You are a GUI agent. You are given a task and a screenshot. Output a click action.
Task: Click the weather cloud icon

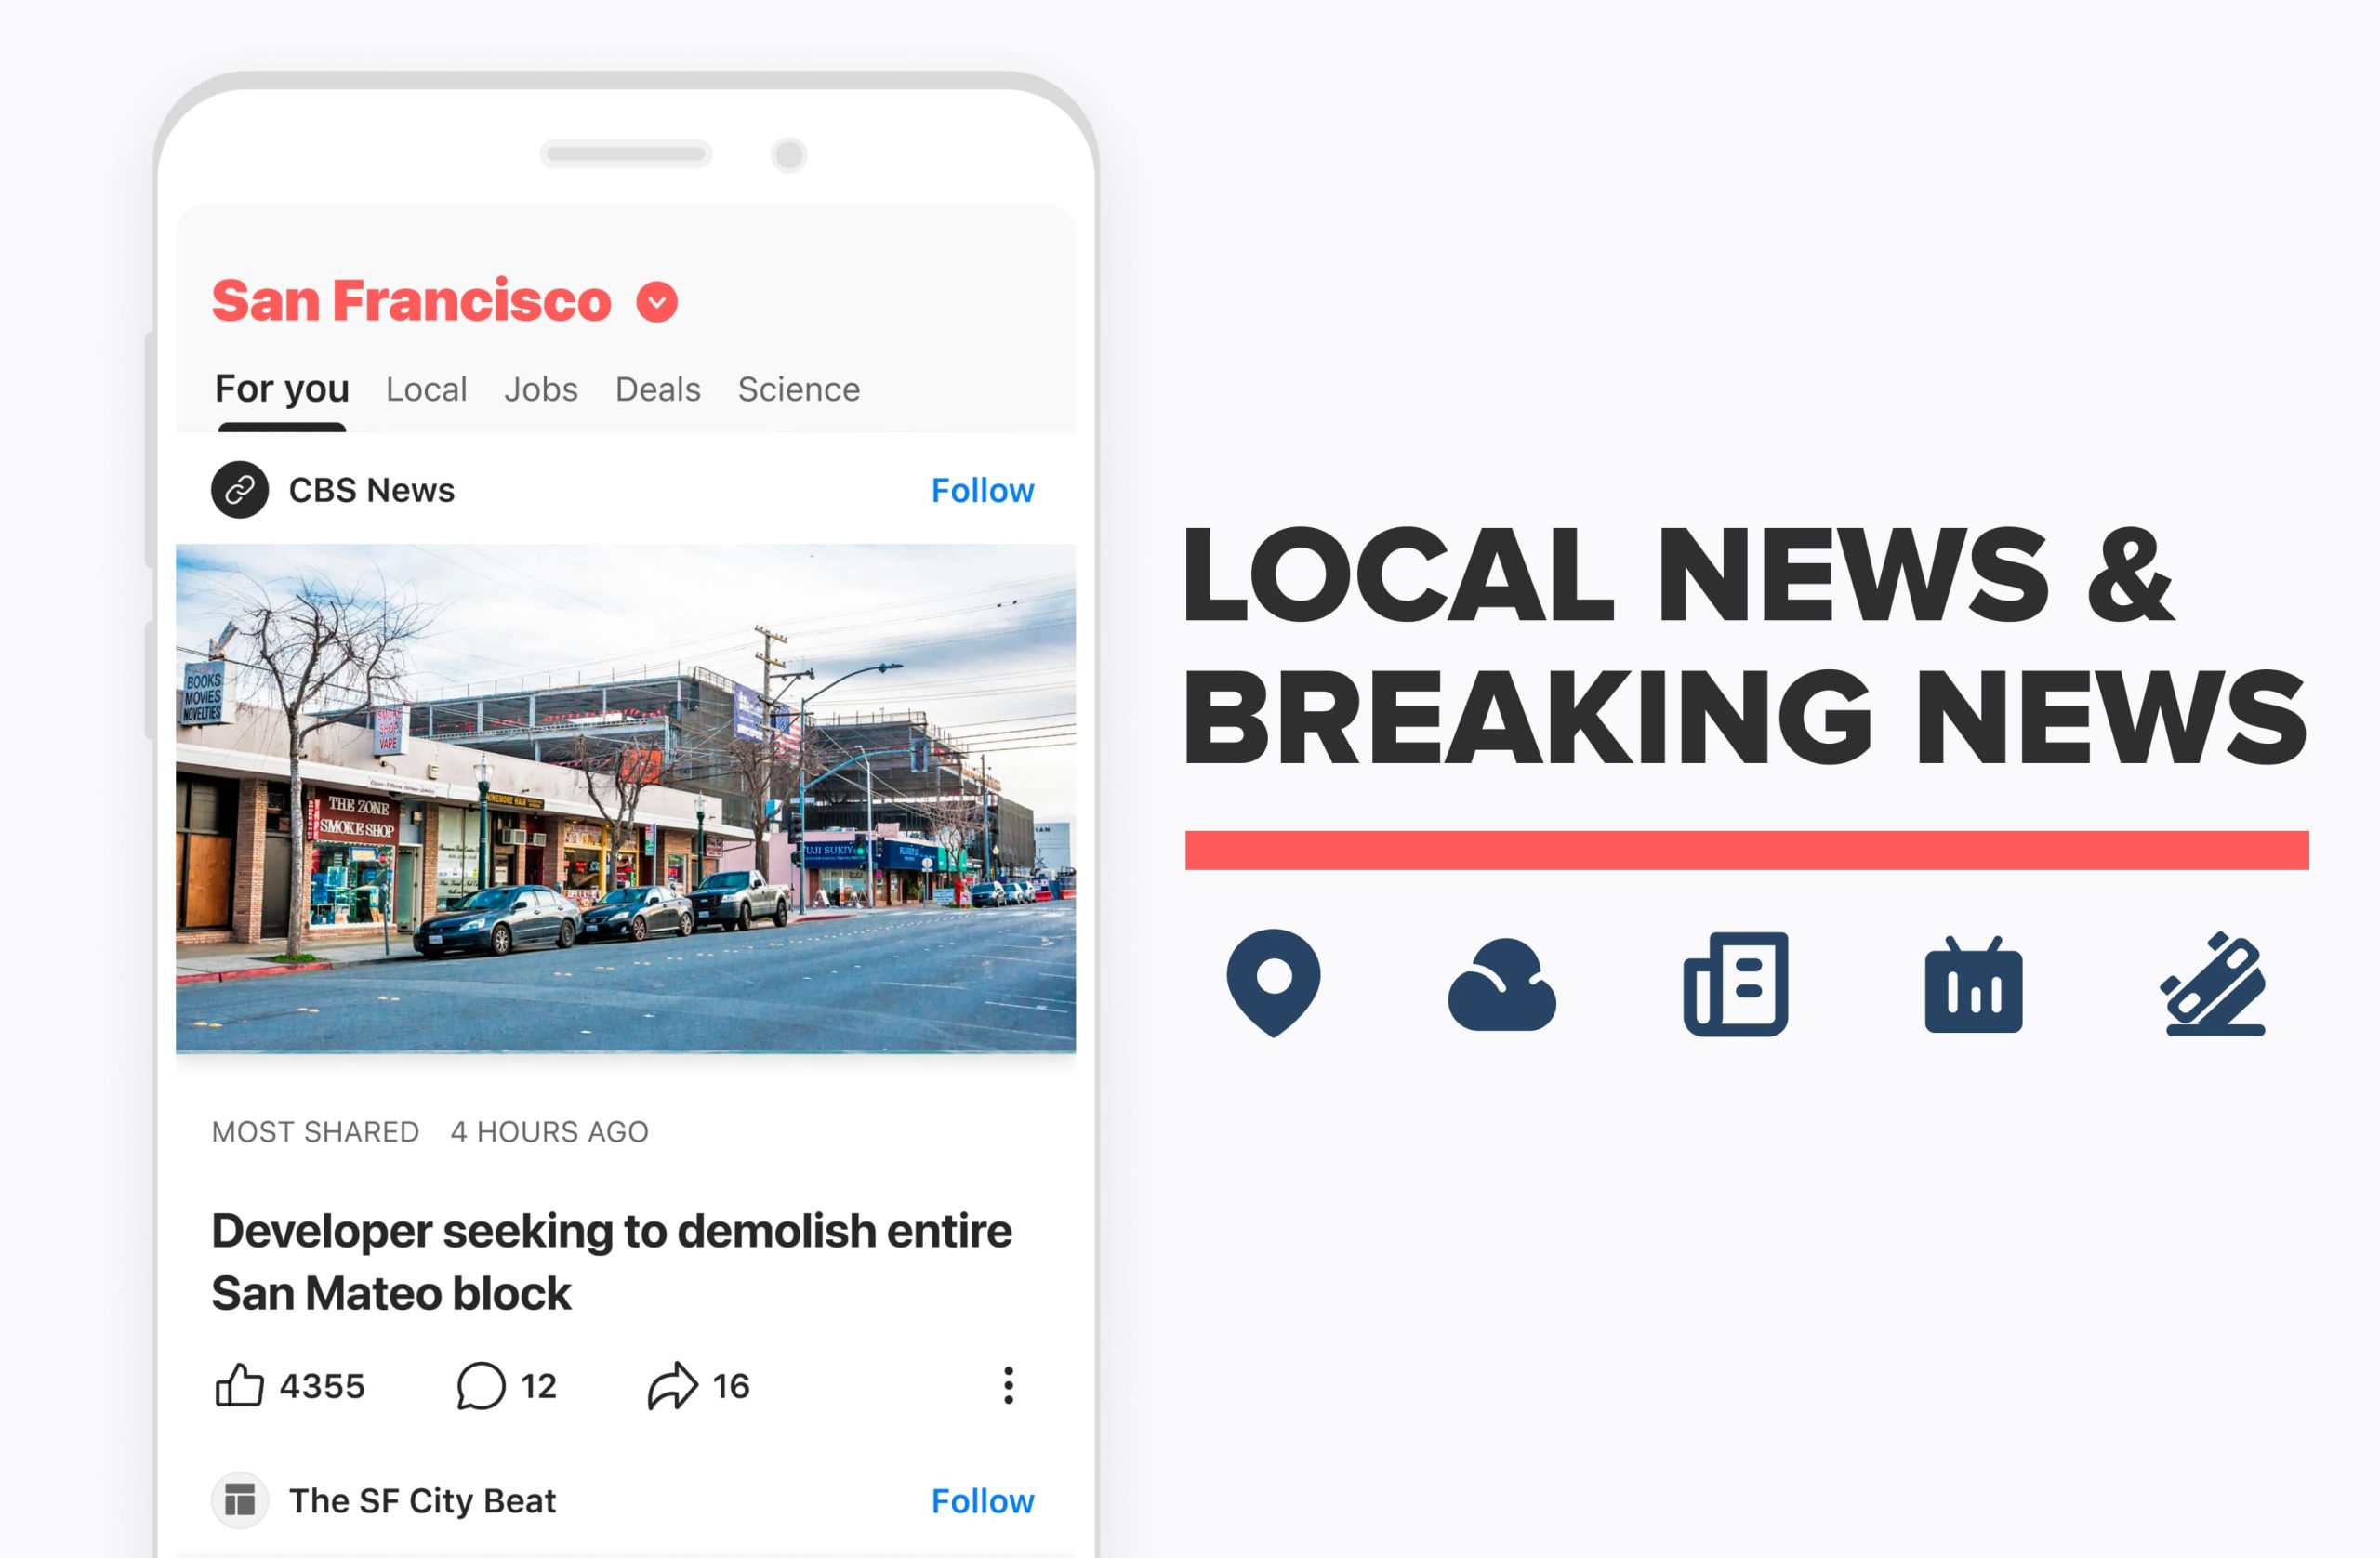tap(1502, 985)
